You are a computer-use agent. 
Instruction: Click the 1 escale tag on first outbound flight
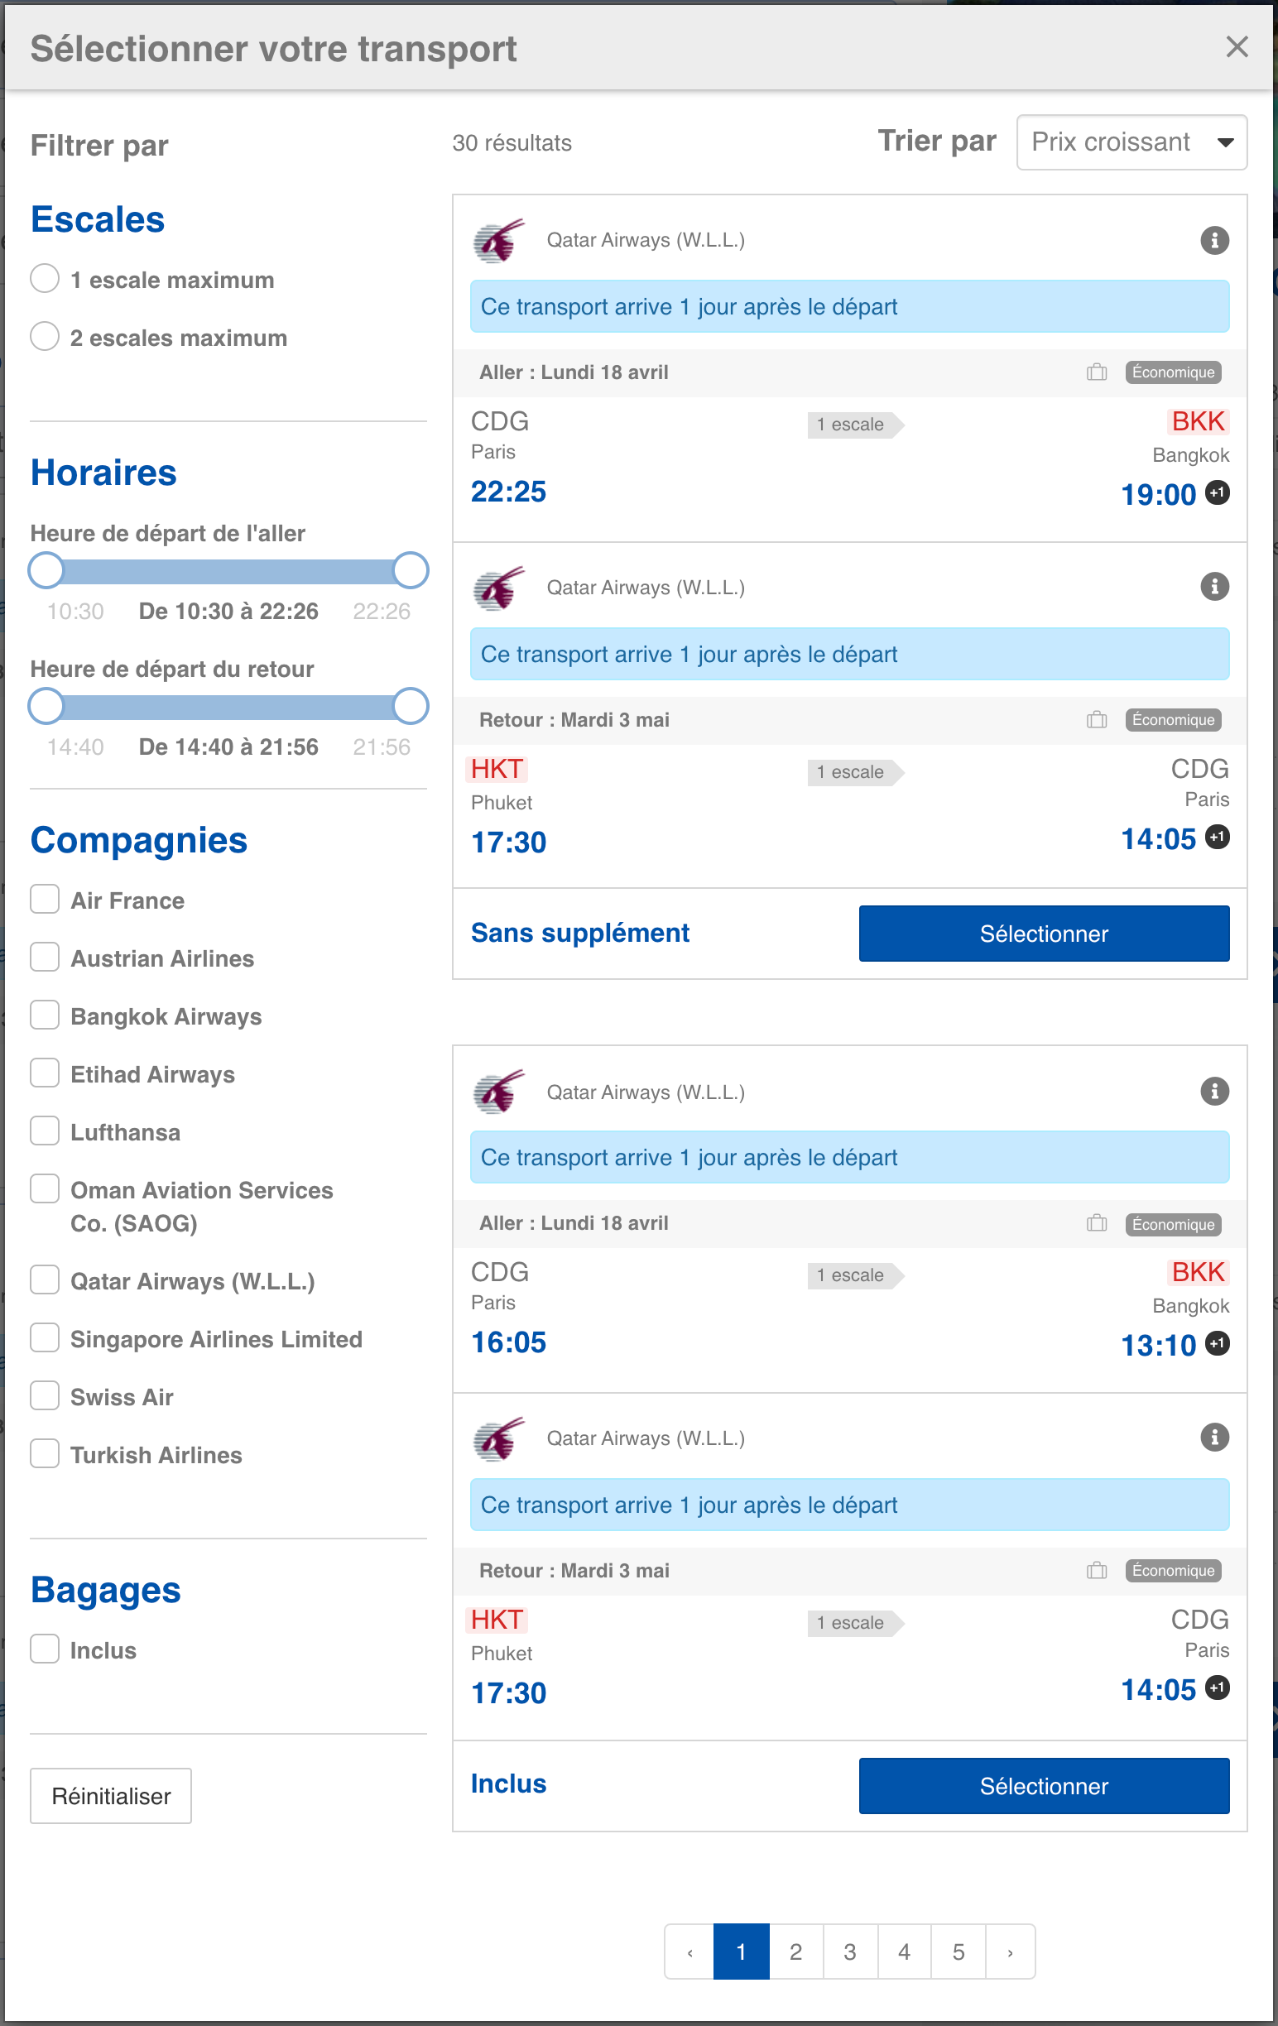[852, 425]
